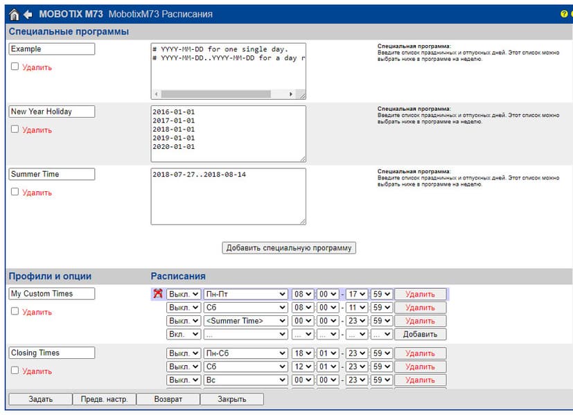Mark Closing Times profile for deletion
This screenshot has width=573, height=415.
point(15,371)
